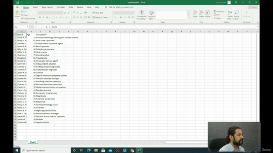Toggle Underline formatting

tap(47, 17)
